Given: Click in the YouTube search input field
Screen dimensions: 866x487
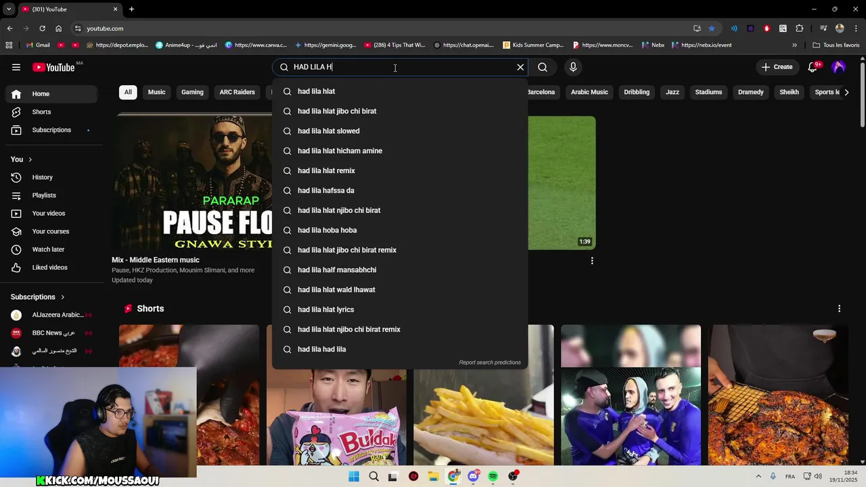Looking at the screenshot, I should coord(399,67).
